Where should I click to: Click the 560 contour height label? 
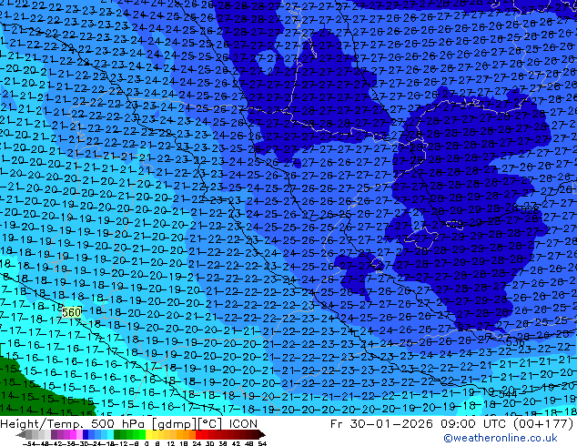tap(71, 312)
